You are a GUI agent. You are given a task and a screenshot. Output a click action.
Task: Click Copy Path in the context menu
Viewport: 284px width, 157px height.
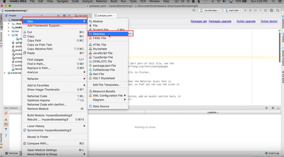click(55, 40)
